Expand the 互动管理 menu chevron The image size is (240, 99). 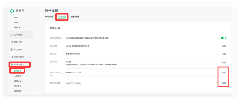coord(31,35)
